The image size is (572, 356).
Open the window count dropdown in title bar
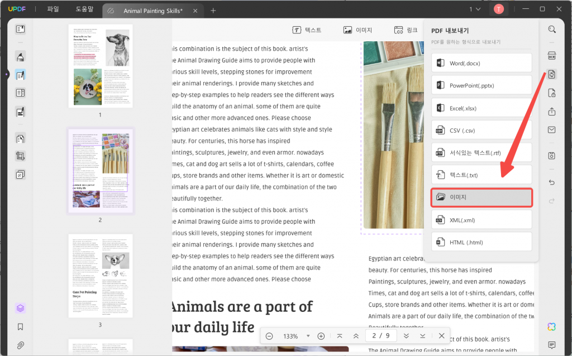[x=474, y=9]
